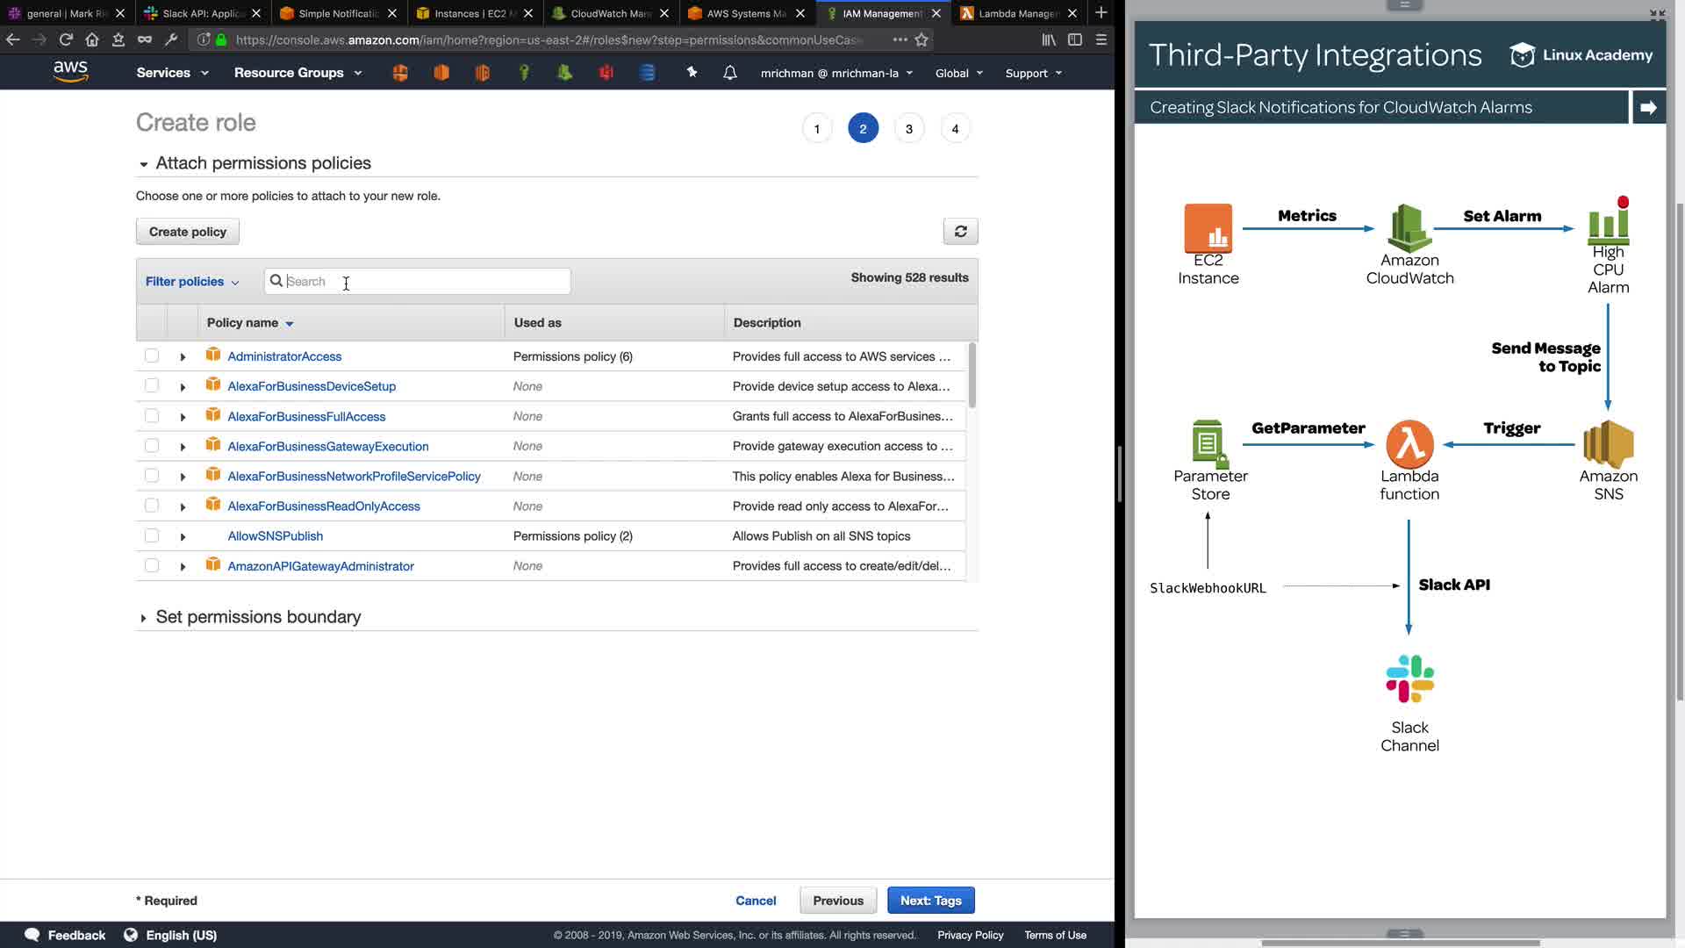Check the AdministratorAccess policy checkbox
1685x948 pixels.
click(x=152, y=355)
